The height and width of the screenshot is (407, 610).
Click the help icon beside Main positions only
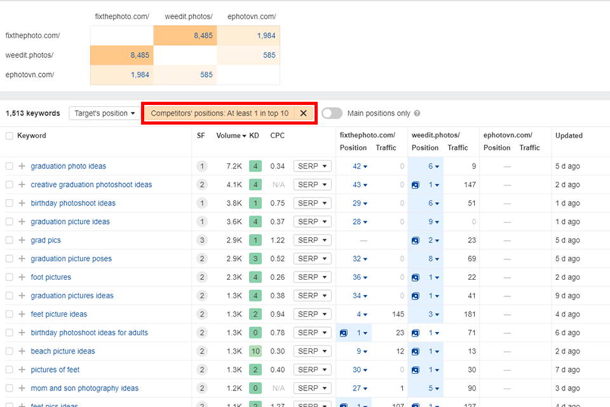pyautogui.click(x=417, y=113)
